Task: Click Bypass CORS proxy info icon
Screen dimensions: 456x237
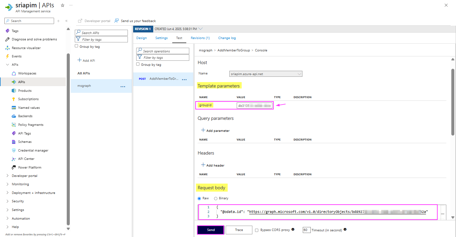Action: (x=293, y=229)
